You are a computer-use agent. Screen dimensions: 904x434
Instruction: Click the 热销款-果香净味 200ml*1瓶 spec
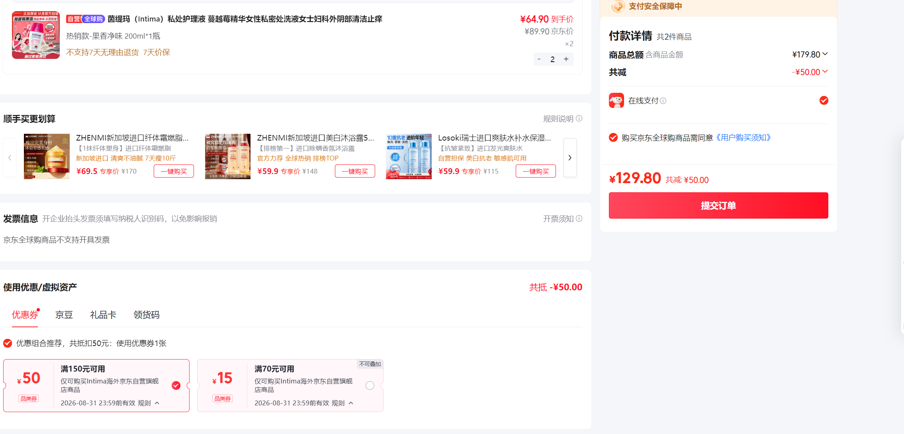point(113,36)
